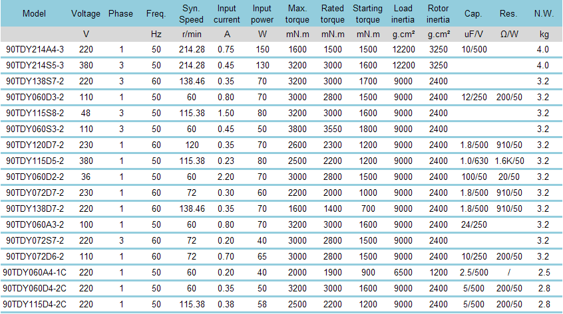Select input current '2.20' for 90TDY060D2-2
This screenshot has height=314, width=563.
coord(226,177)
